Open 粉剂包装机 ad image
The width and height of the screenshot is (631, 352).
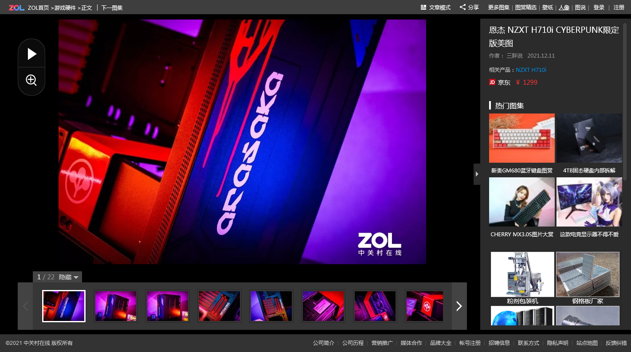point(522,274)
